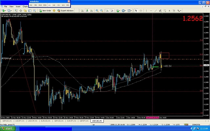
Task: Click the V: 1272 status value
Action: (176, 124)
